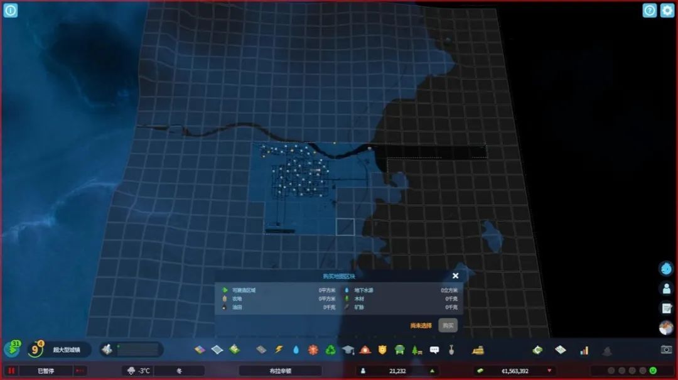Close the map tile purchase panel
This screenshot has height=380, width=678.
[455, 276]
